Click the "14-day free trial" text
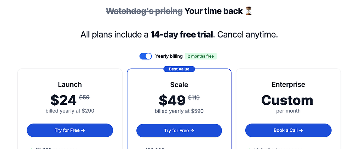The height and width of the screenshot is (149, 355). [182, 35]
